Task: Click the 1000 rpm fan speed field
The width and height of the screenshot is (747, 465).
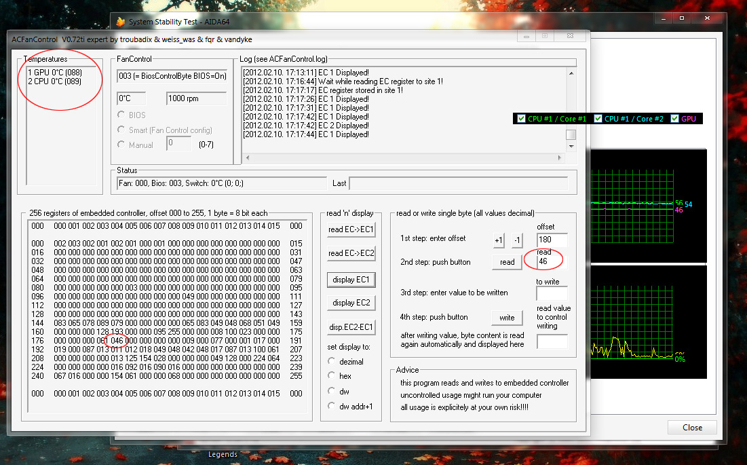Action: tap(197, 98)
